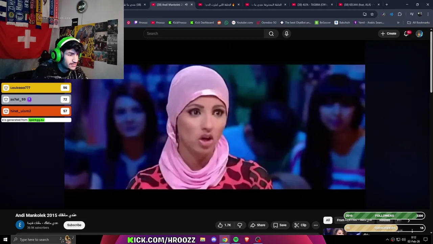
Task: Select the All filter chip
Action: point(328,220)
